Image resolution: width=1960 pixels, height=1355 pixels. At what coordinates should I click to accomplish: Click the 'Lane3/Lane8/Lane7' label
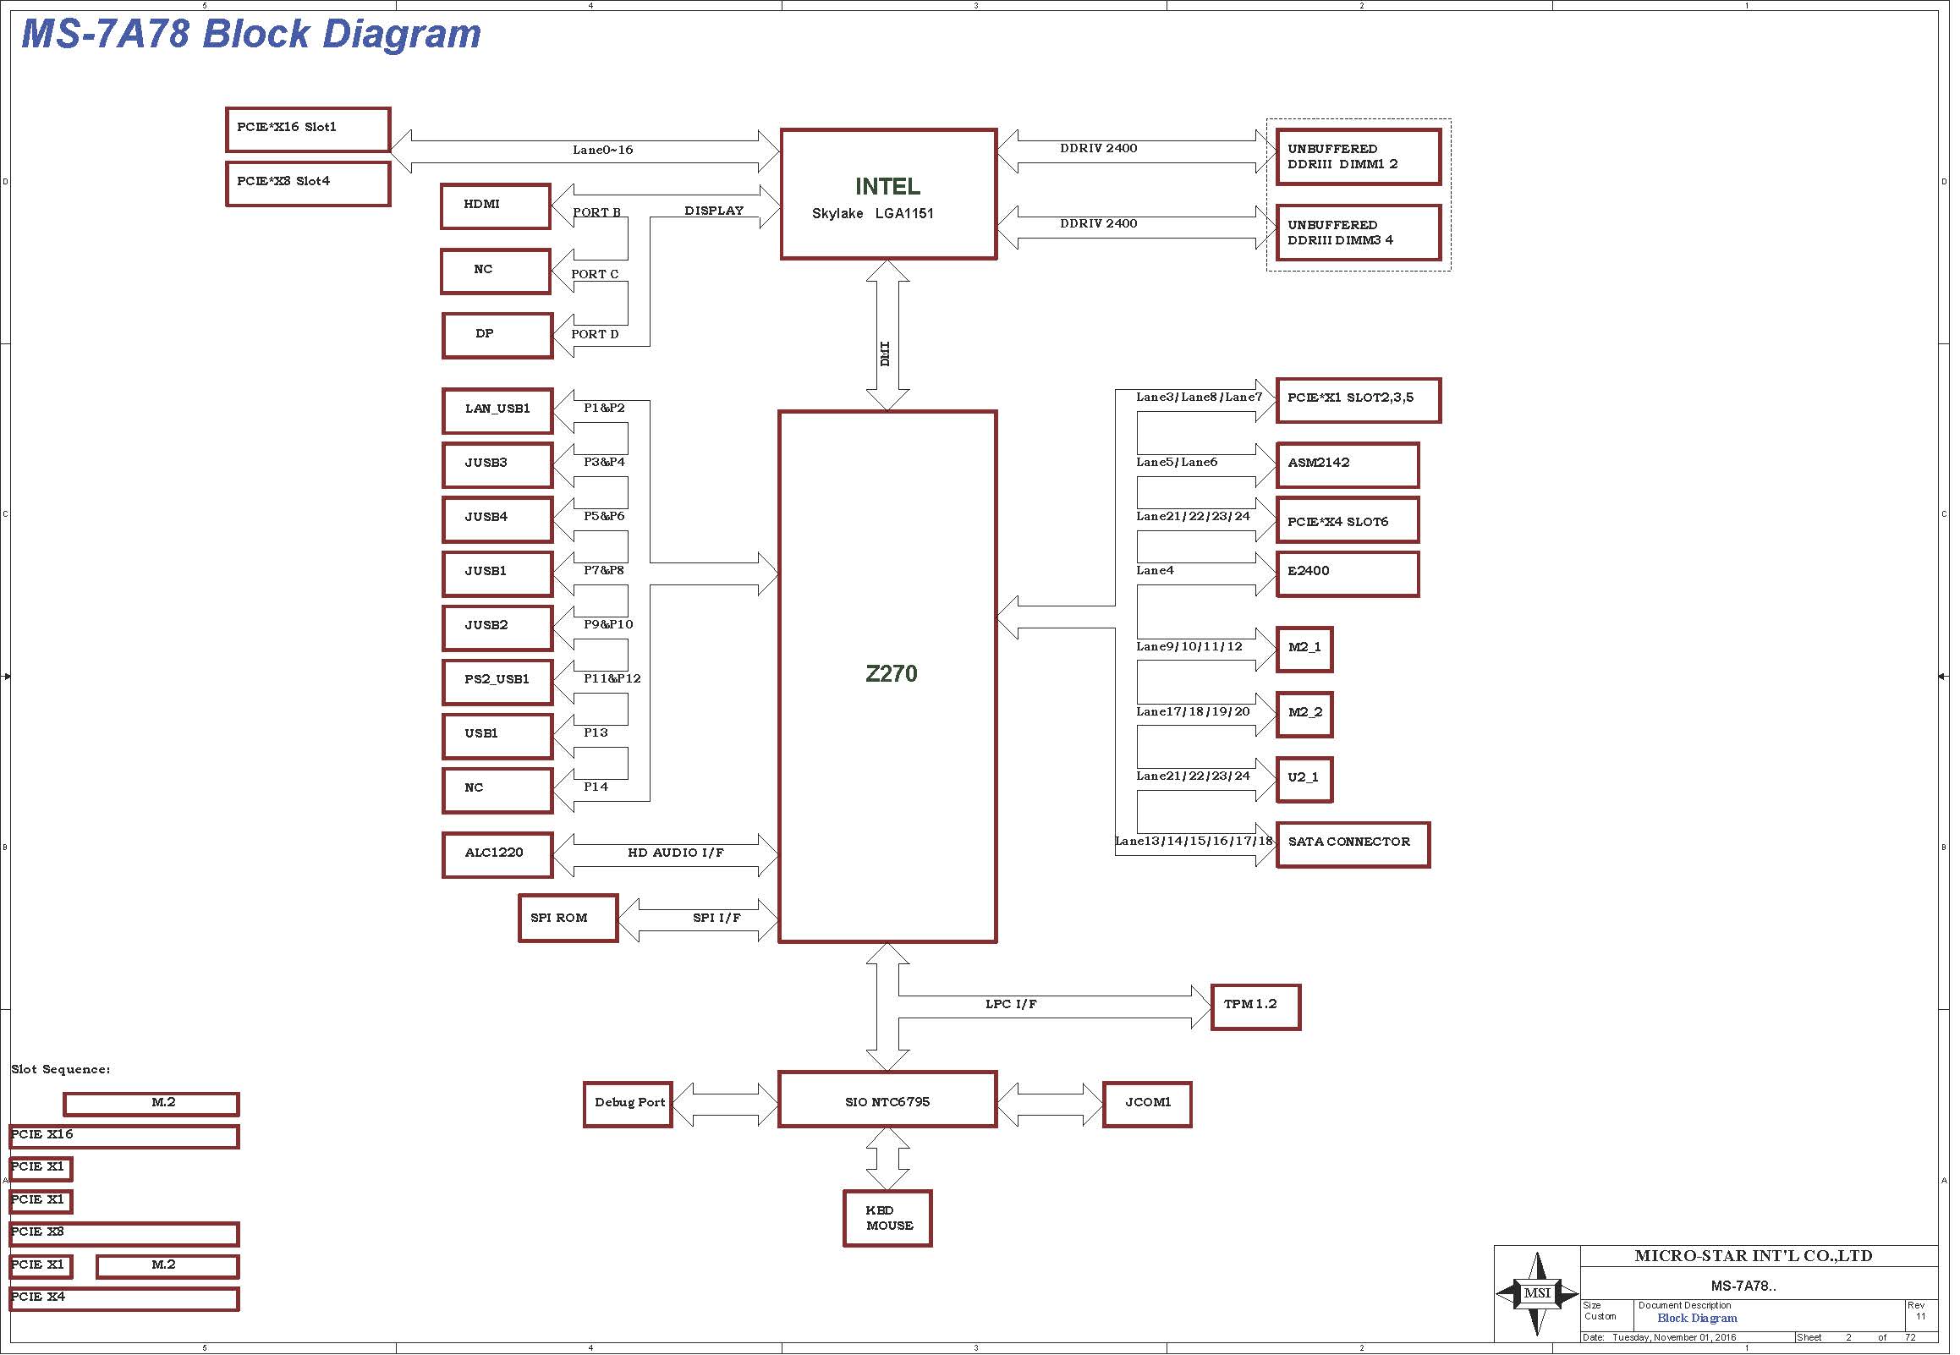coord(1200,398)
